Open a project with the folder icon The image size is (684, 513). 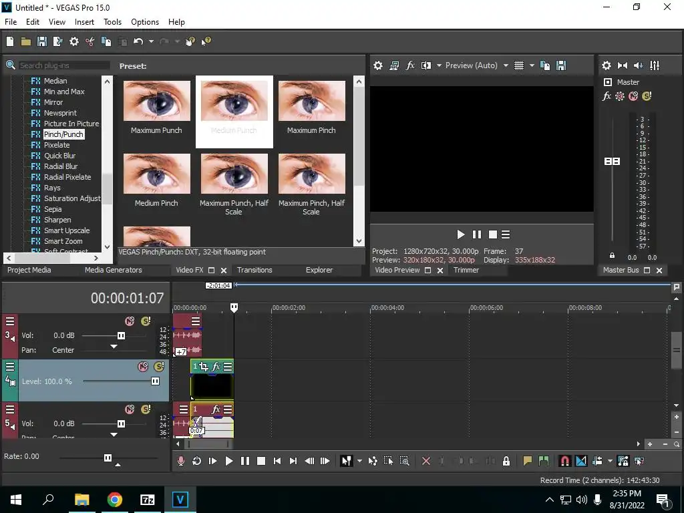tap(26, 41)
